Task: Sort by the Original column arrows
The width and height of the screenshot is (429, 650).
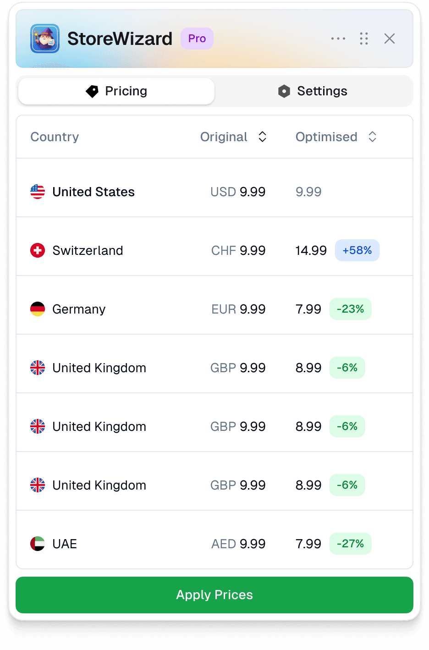Action: [x=262, y=137]
